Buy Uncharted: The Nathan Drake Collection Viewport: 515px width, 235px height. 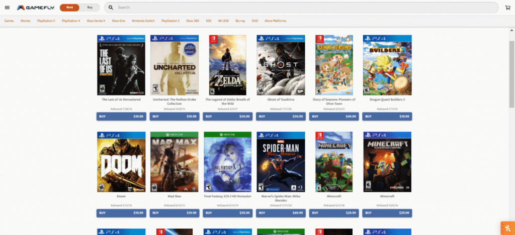coord(175,116)
